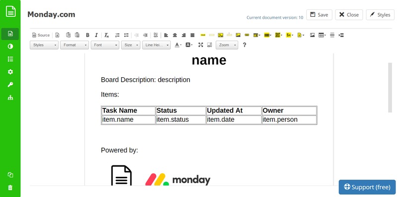This screenshot has height=197, width=400.
Task: Click the Task Name header cell
Action: (129, 110)
